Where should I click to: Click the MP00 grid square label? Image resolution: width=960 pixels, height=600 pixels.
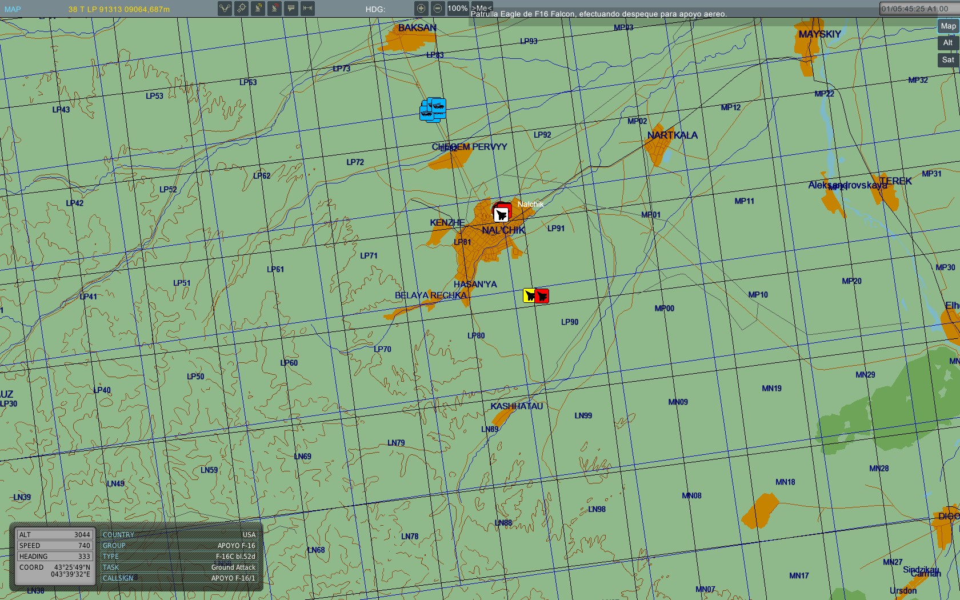(665, 309)
